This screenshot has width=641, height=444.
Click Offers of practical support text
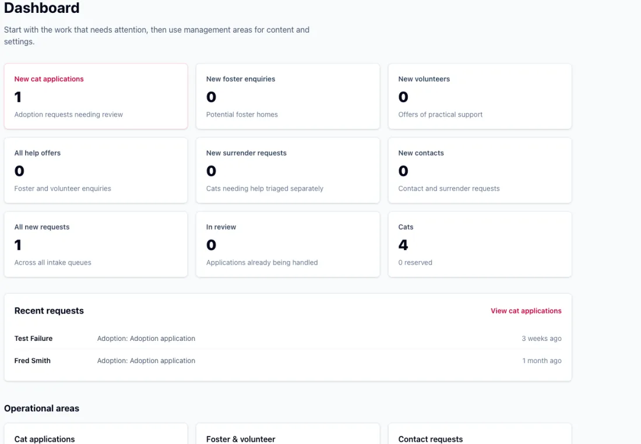click(x=441, y=114)
